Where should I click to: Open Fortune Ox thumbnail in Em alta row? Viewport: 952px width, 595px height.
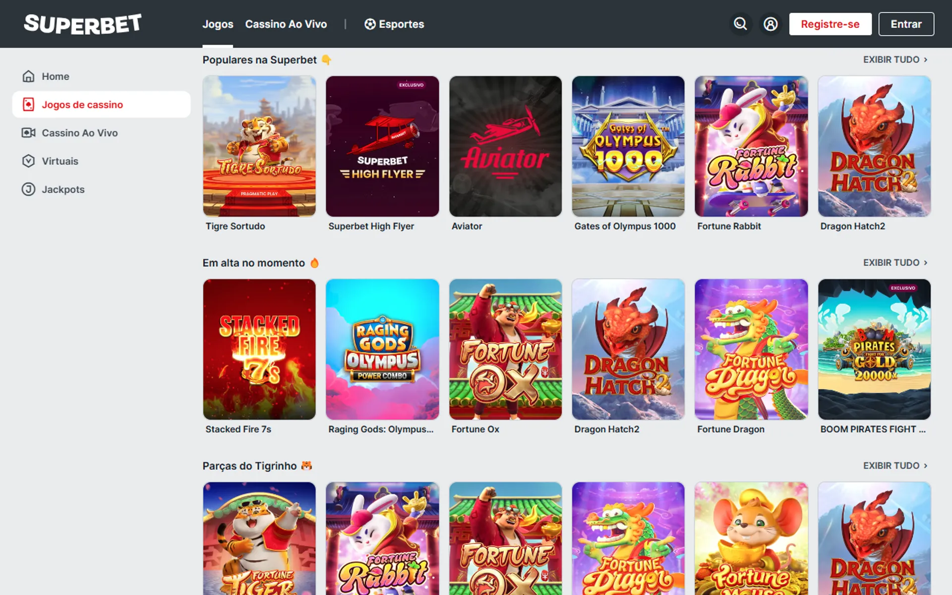(x=505, y=350)
